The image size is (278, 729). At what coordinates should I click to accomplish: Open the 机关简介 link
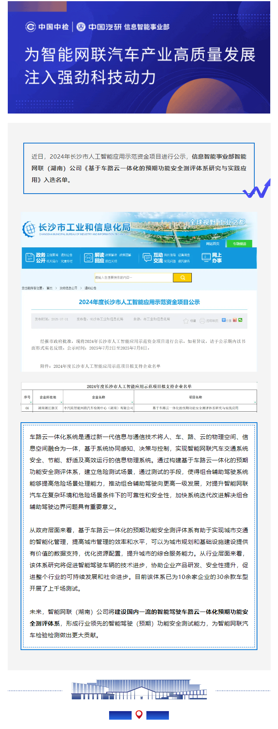(x=52, y=261)
